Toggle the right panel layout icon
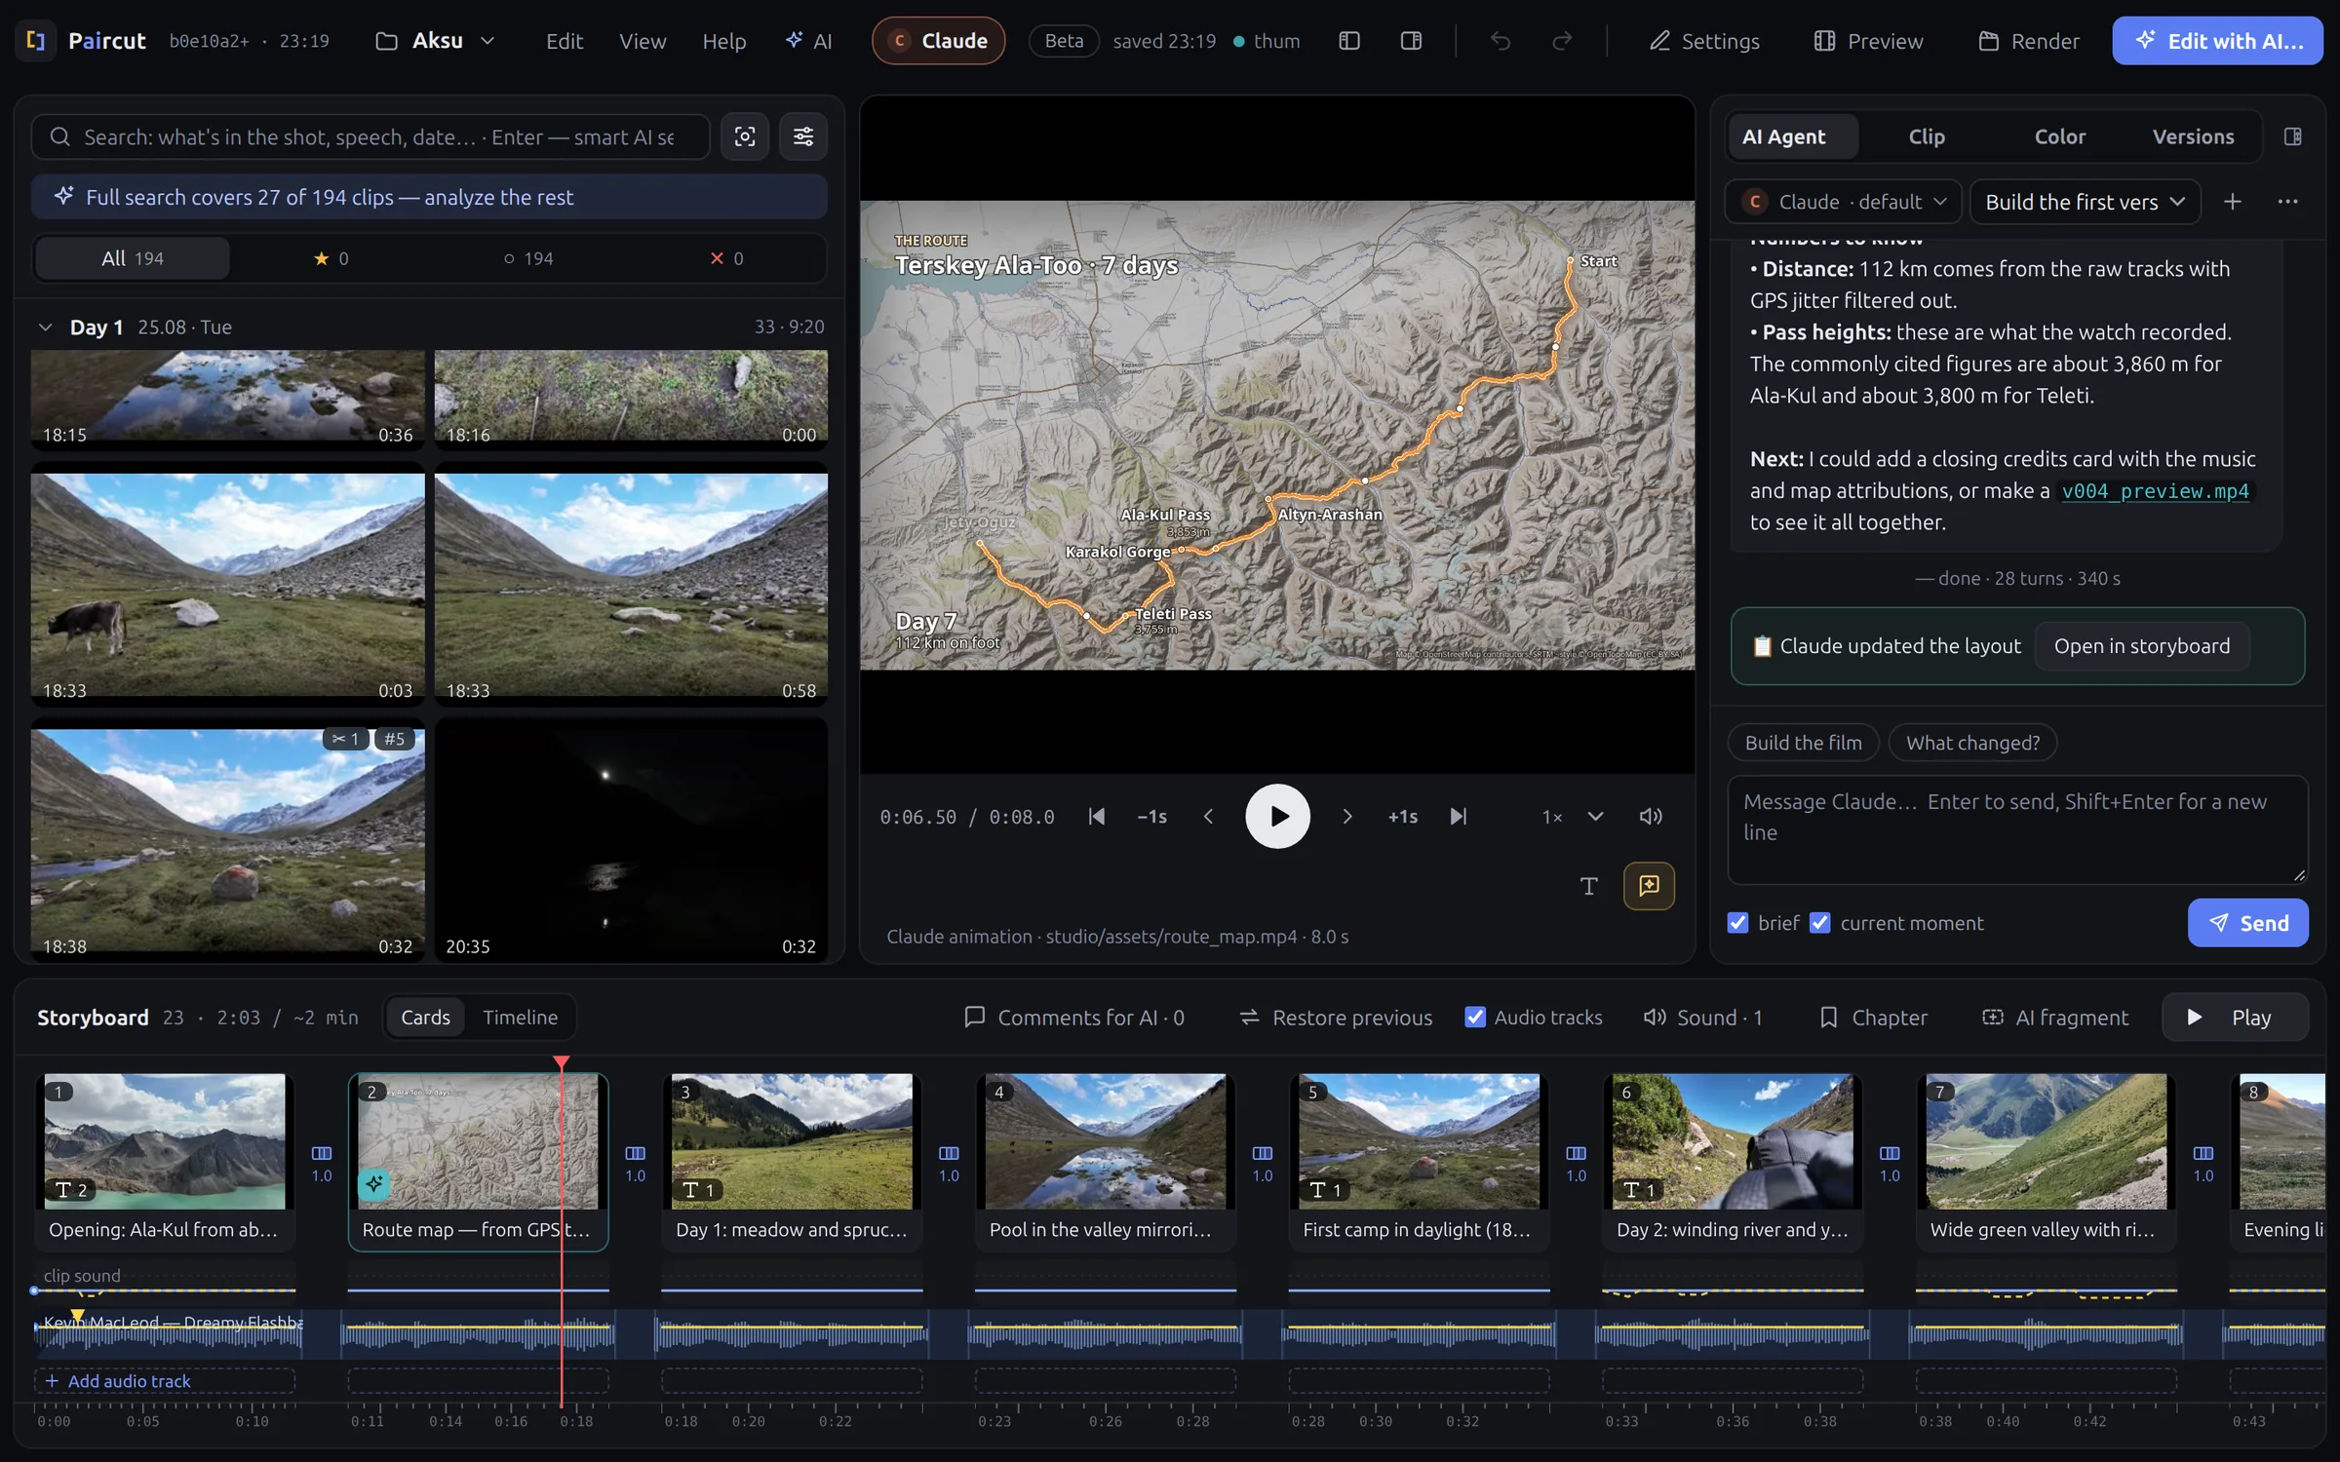2340x1462 pixels. coord(1411,41)
